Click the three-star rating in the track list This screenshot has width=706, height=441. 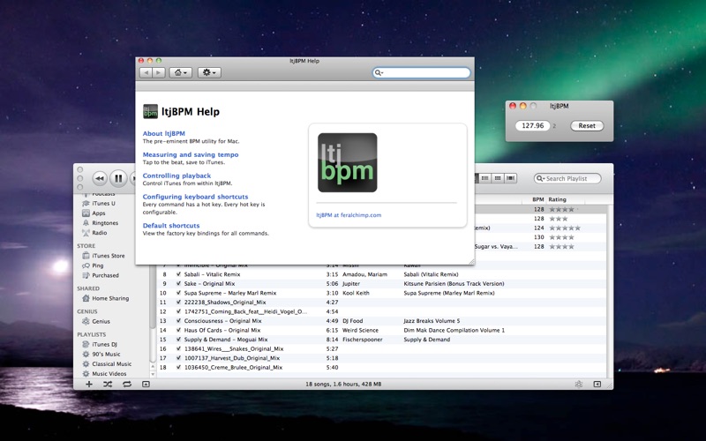pyautogui.click(x=559, y=219)
